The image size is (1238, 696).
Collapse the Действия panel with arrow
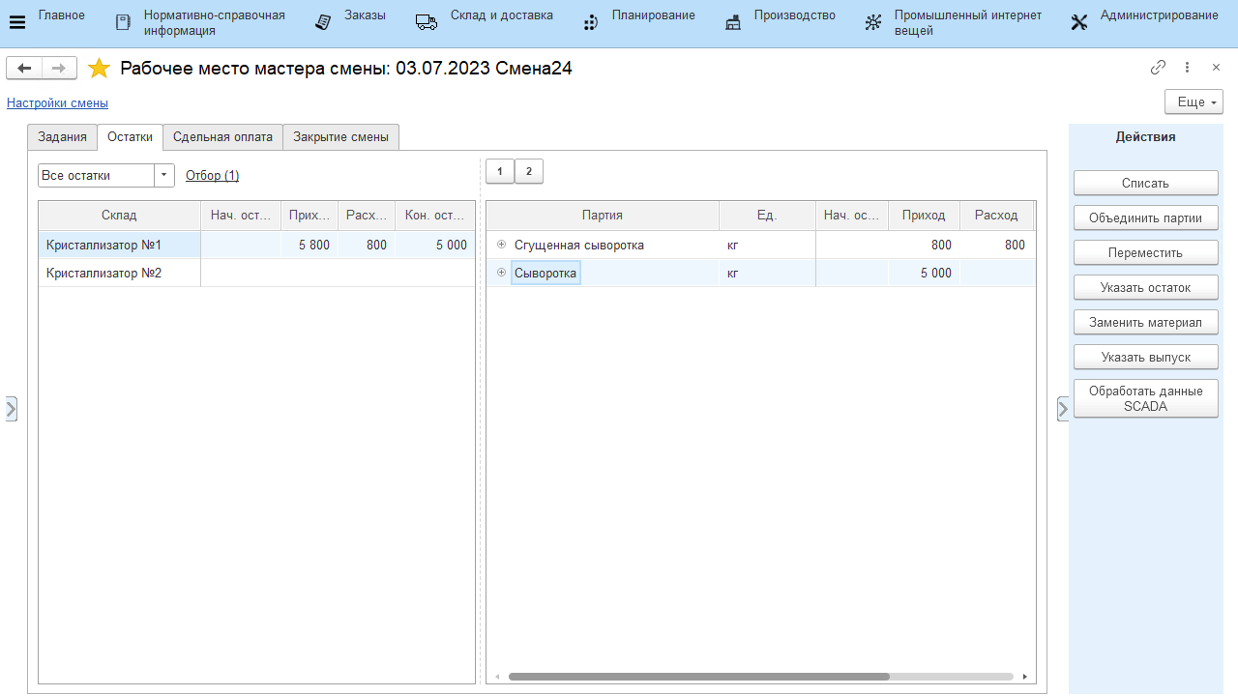(x=1063, y=409)
